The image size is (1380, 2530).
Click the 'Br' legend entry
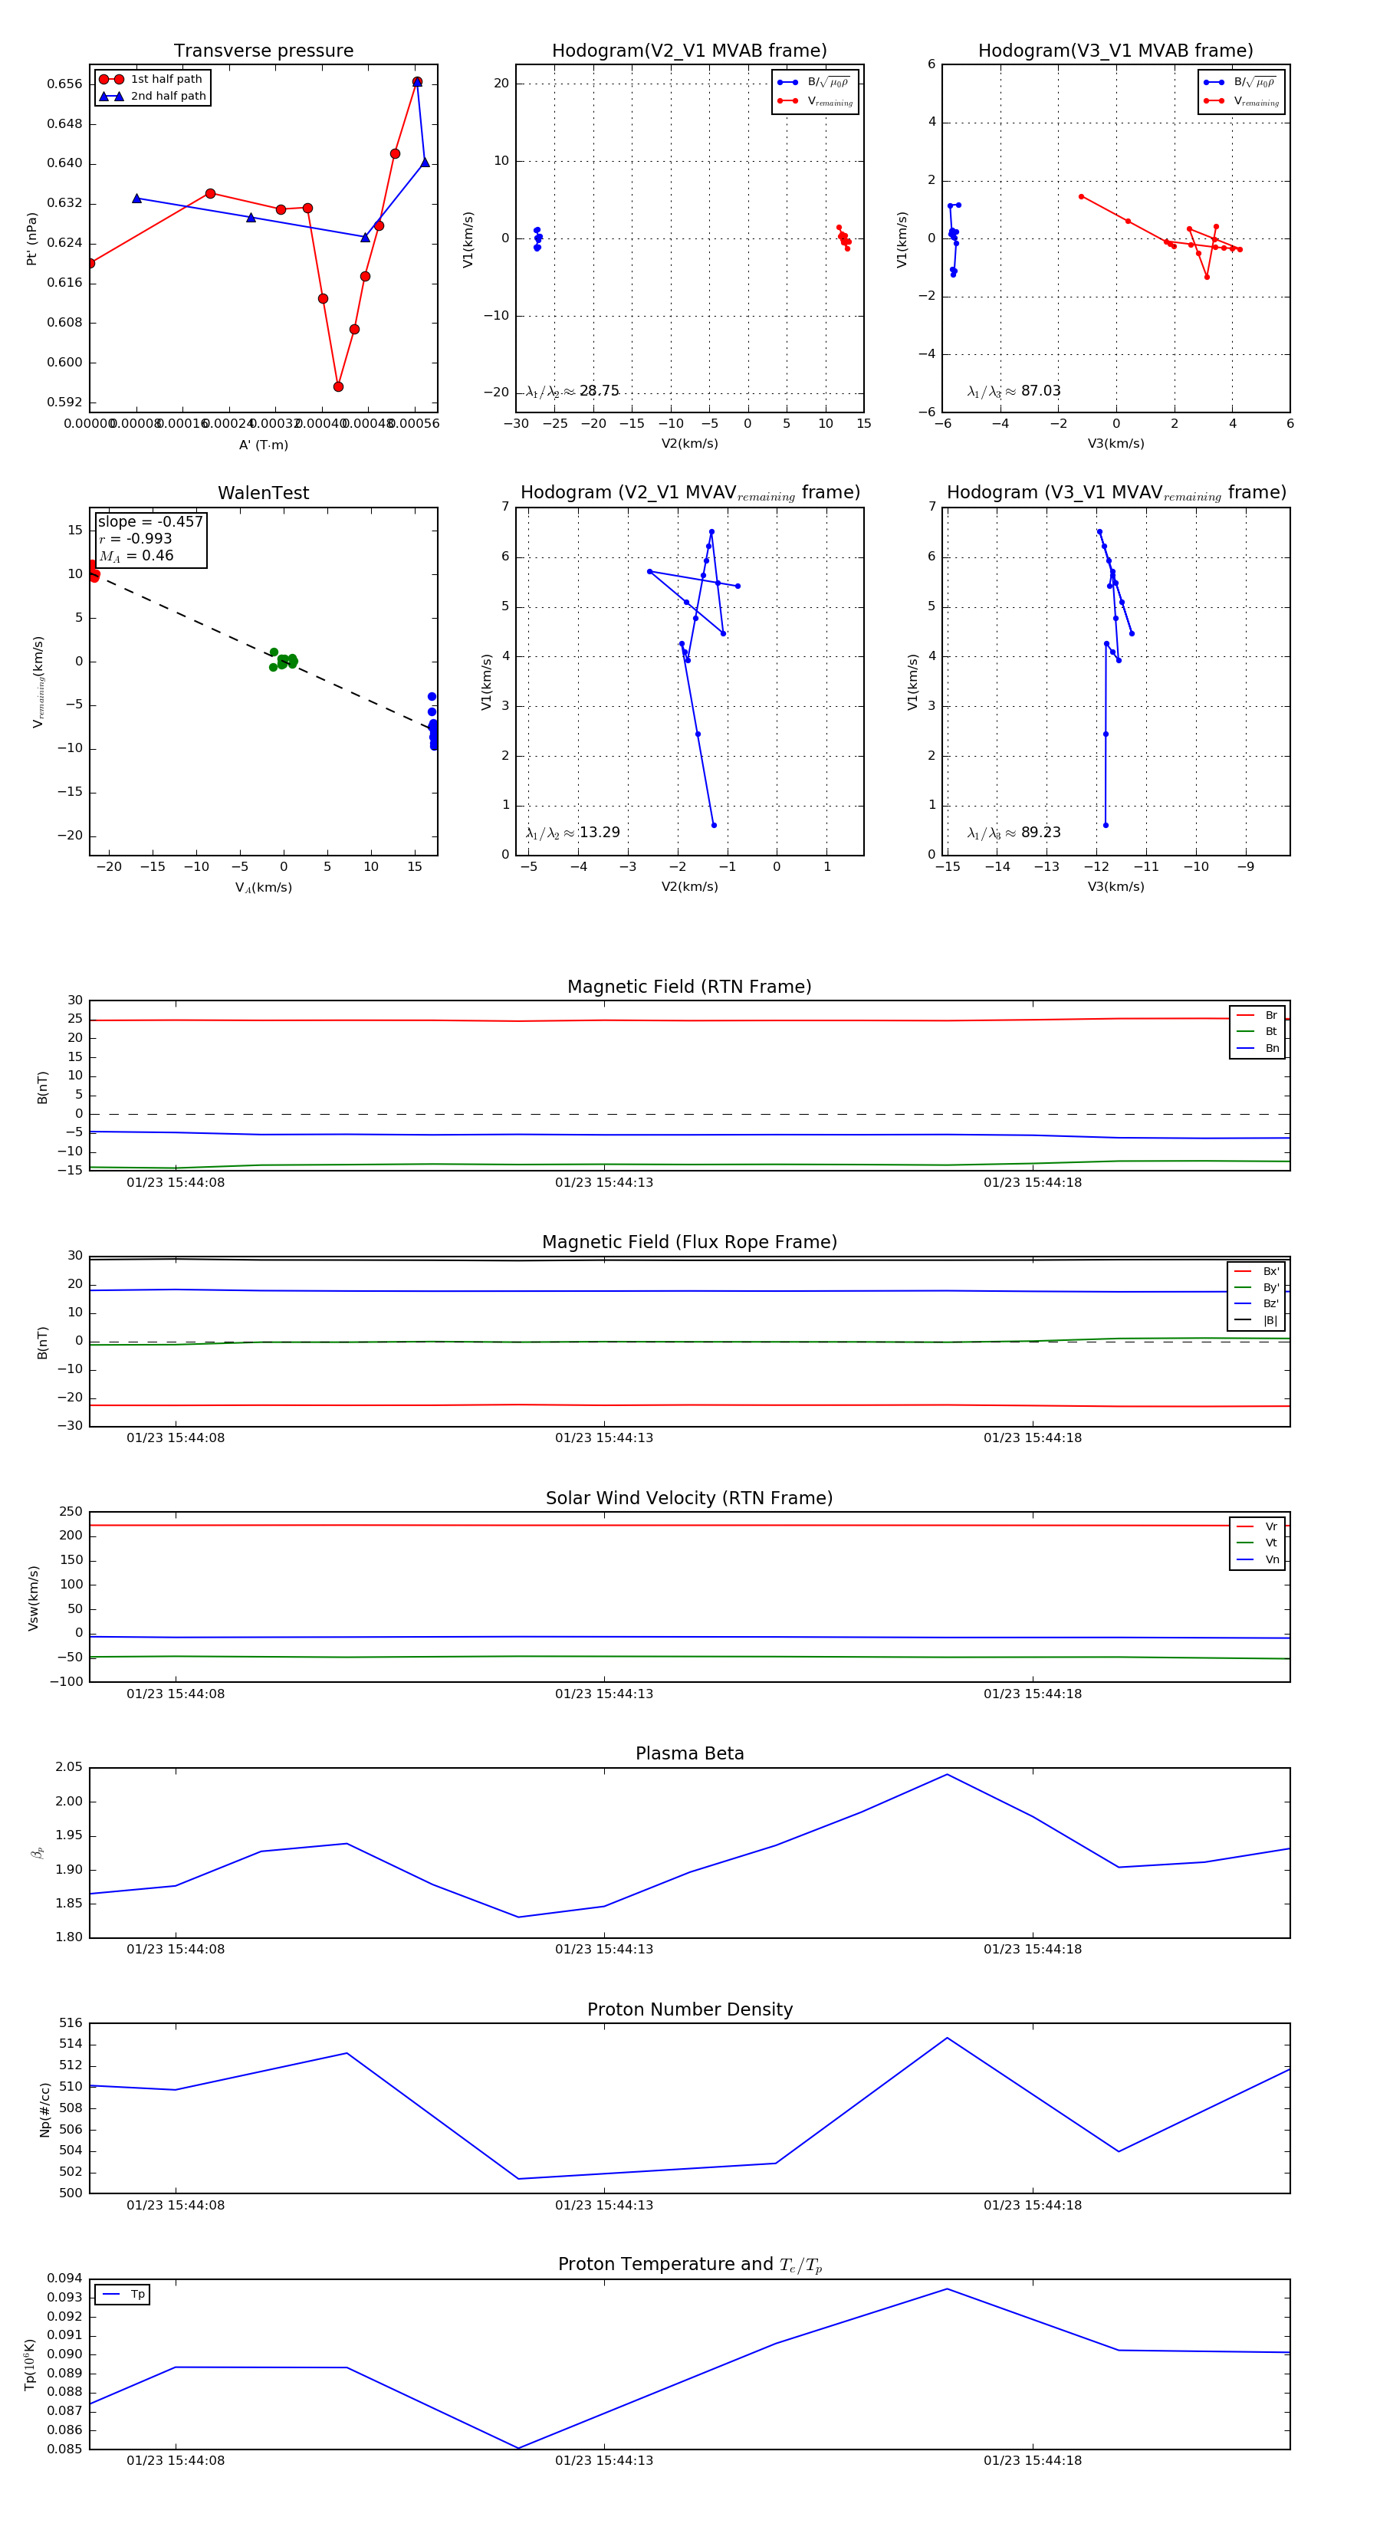tap(1257, 1016)
